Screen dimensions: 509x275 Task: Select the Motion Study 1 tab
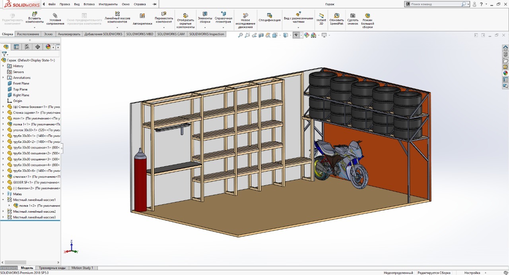point(82,268)
